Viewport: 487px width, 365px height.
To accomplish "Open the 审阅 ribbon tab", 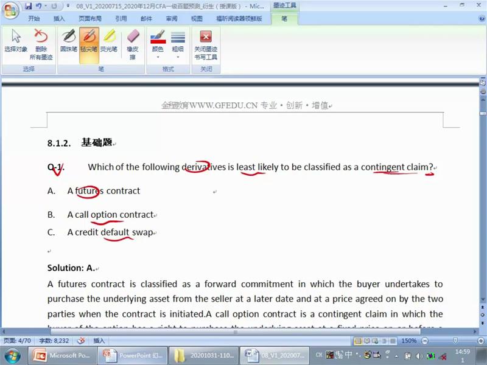I will [x=172, y=19].
